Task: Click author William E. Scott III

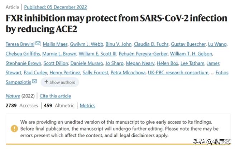Action: pos(97,54)
